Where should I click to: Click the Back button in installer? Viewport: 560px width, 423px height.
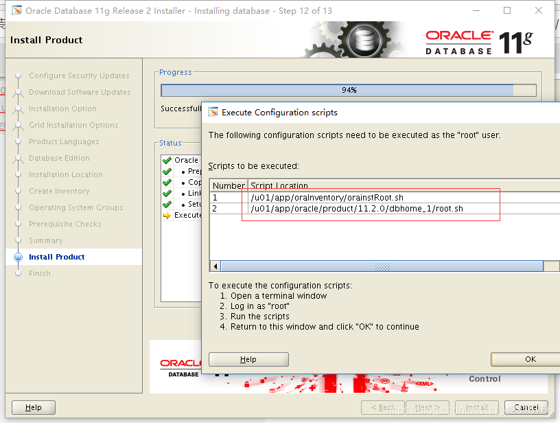[x=382, y=407]
